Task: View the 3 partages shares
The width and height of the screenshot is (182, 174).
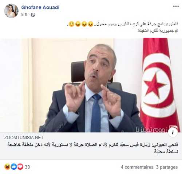Action: pyautogui.click(x=167, y=167)
